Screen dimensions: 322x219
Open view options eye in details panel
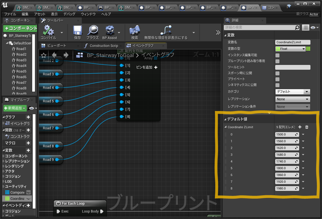tap(314, 28)
